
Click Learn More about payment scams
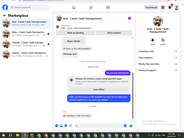(x=99, y=89)
